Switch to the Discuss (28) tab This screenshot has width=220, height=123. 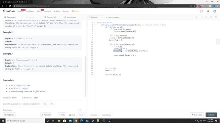pyautogui.click(x=50, y=17)
